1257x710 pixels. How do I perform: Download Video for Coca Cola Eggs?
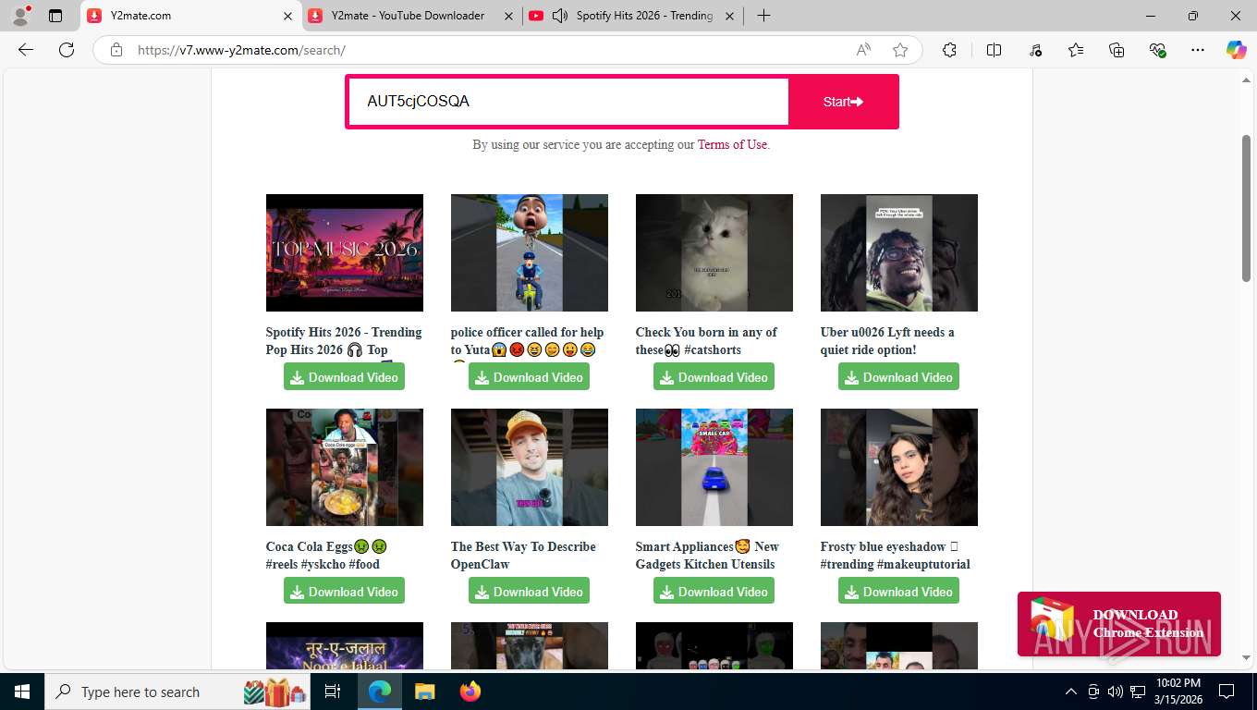click(344, 592)
